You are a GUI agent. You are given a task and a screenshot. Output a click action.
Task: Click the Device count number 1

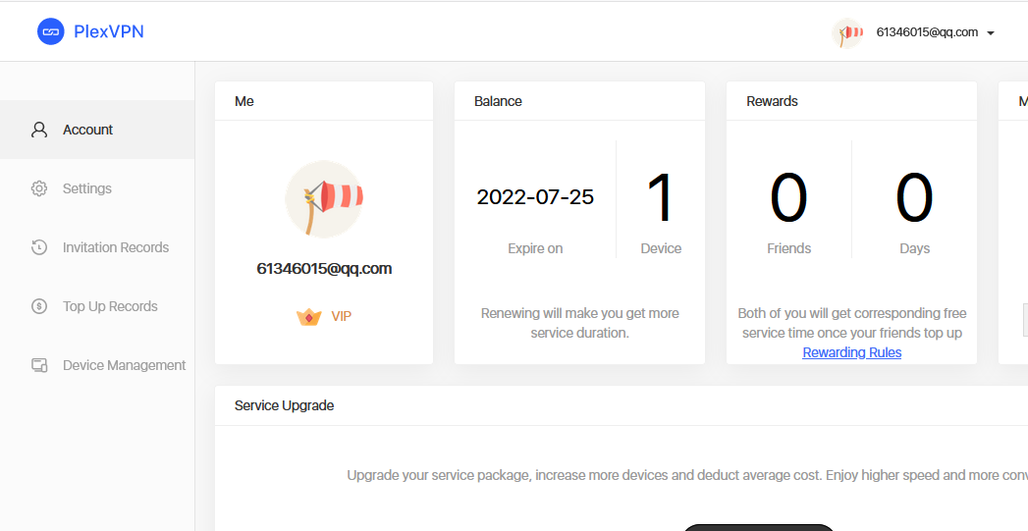(660, 198)
